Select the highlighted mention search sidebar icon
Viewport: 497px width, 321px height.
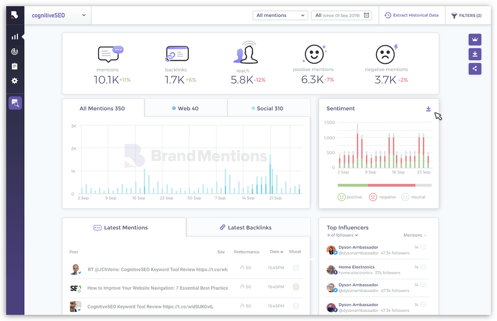[15, 103]
